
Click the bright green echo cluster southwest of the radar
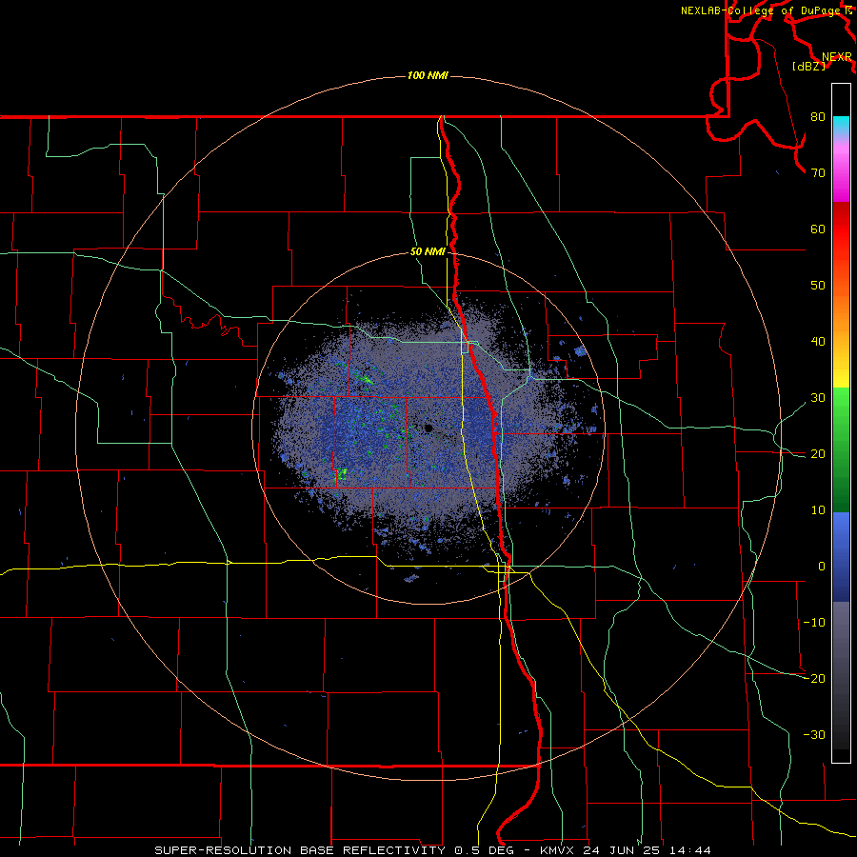[x=342, y=473]
